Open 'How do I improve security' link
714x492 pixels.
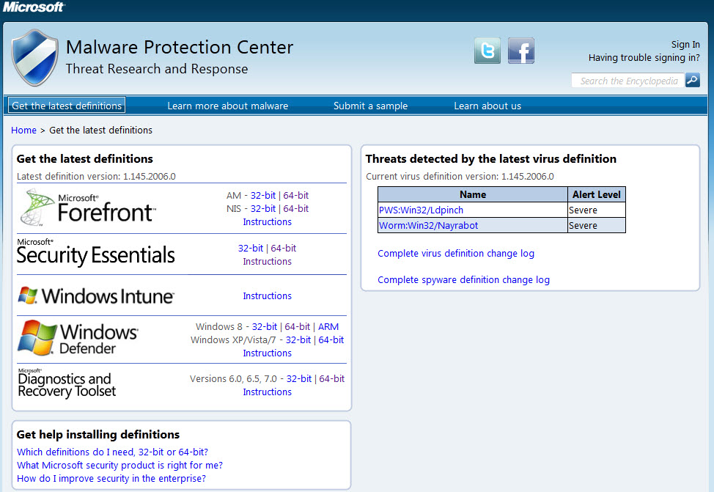click(111, 478)
